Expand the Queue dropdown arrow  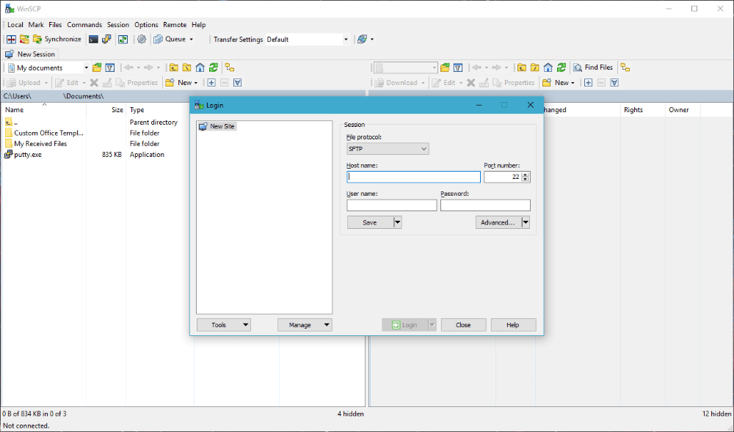(191, 40)
